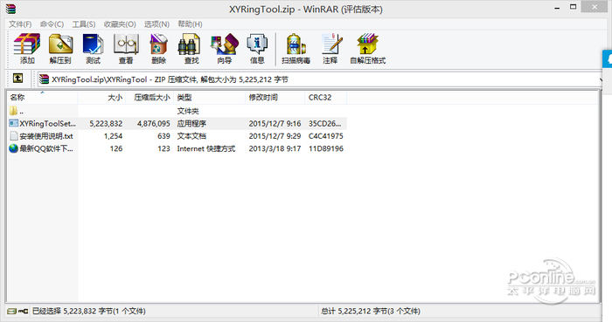
Task: Select the 最新QQ软件下... shortcut name
Action: pos(46,148)
